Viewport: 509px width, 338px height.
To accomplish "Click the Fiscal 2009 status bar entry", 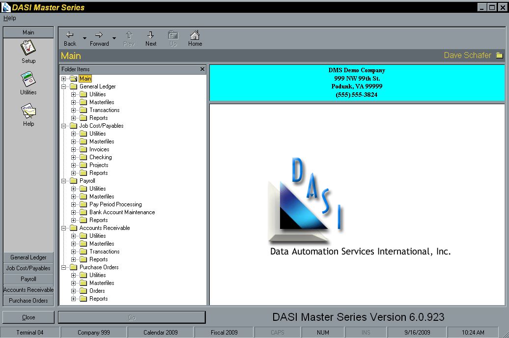I will pyautogui.click(x=224, y=333).
